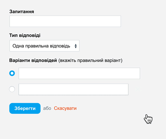Screen dimensions: 166x139
Task: Click the 'або' text beside Save
Action: 47,108
